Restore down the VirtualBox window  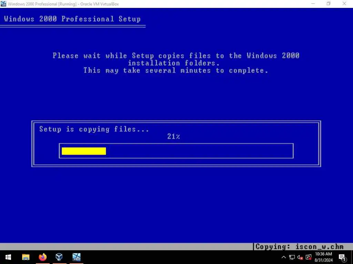point(329,4)
